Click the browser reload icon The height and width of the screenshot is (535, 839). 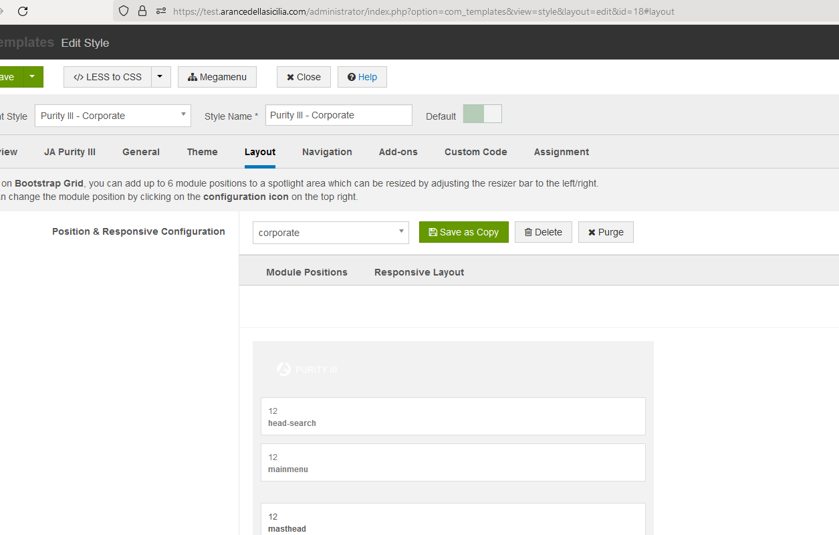tap(23, 11)
